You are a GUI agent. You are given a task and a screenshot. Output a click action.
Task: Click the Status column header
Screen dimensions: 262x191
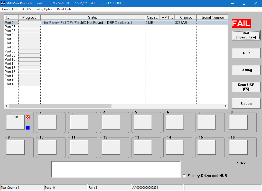(93, 17)
